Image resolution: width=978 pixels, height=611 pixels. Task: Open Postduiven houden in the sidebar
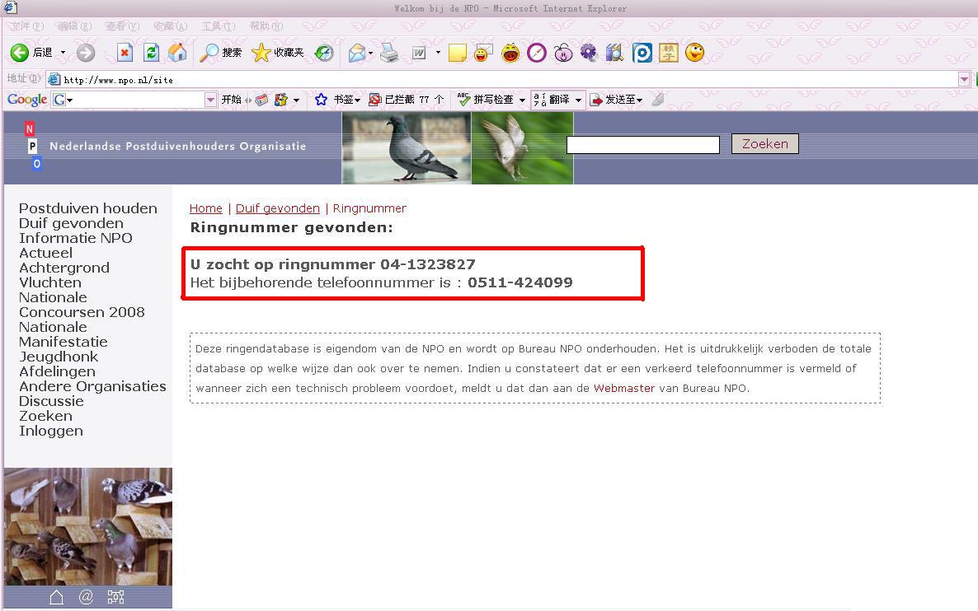click(x=88, y=208)
